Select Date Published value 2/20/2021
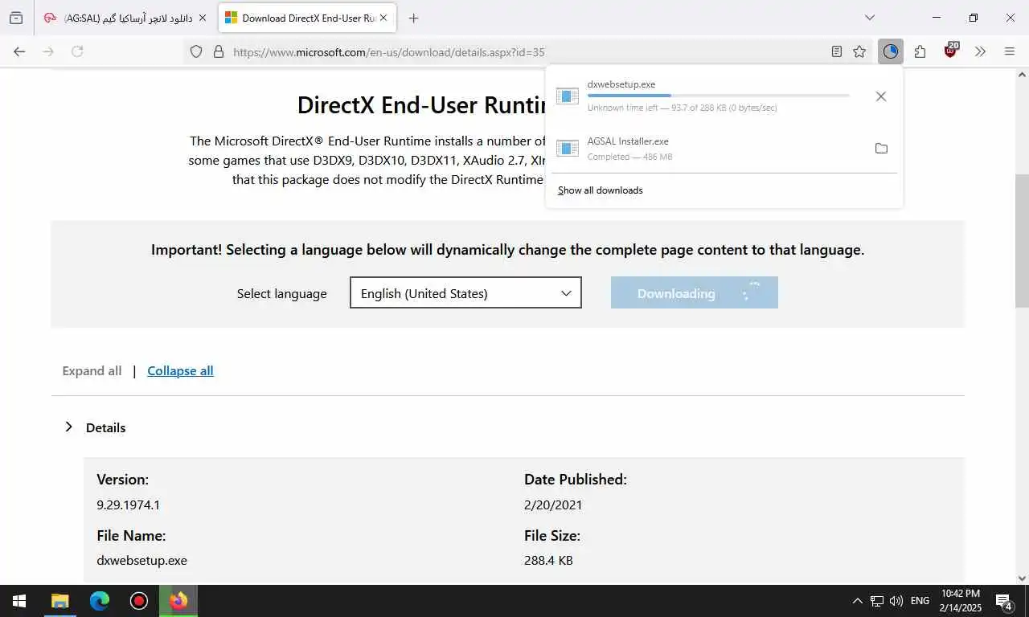The height and width of the screenshot is (617, 1029). (553, 505)
